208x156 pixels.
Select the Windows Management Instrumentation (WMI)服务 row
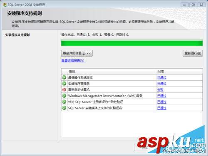(132, 96)
